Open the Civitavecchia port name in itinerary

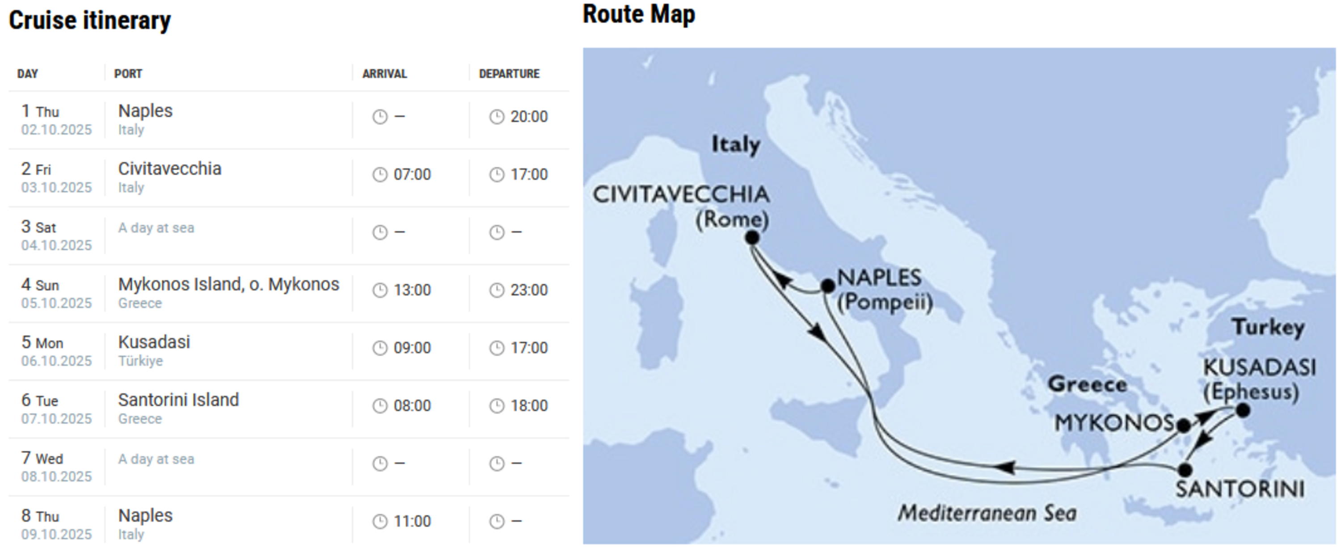click(170, 169)
